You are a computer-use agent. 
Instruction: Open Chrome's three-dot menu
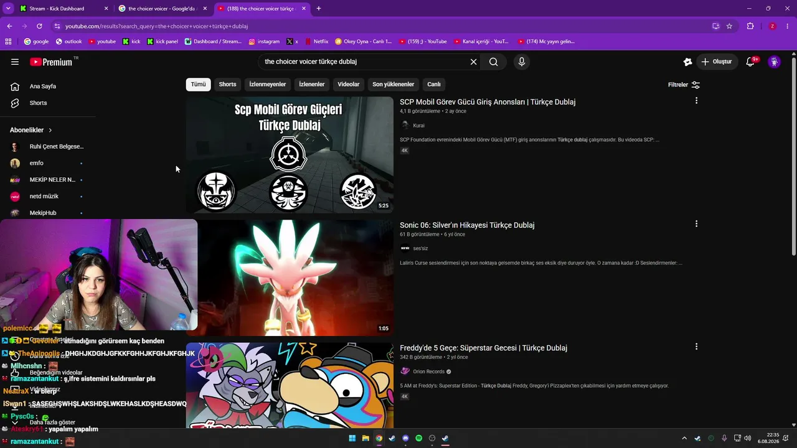tap(787, 26)
